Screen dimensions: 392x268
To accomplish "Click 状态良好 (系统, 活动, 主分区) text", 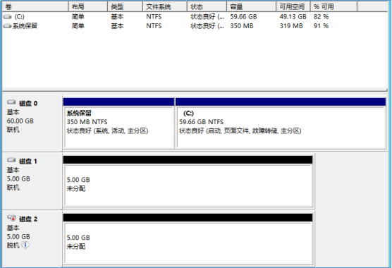I will 107,131.
